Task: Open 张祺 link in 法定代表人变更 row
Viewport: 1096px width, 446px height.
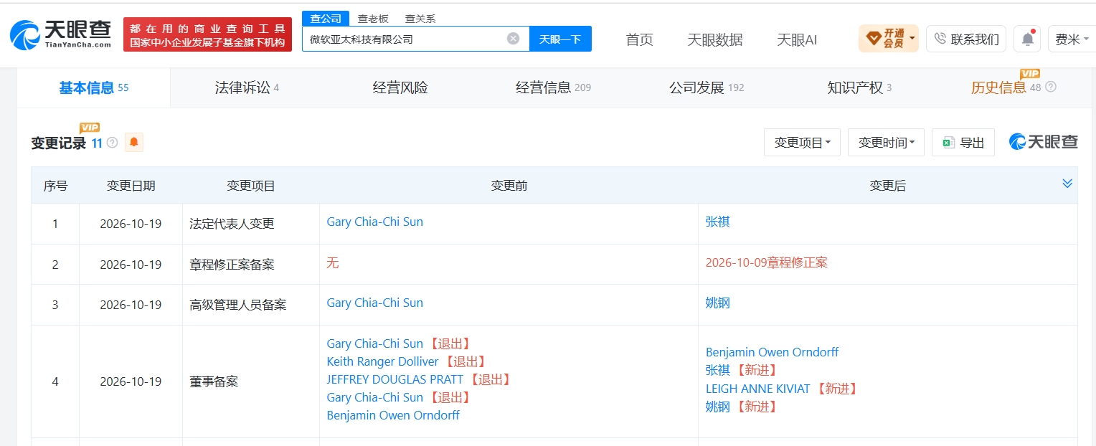Action: pos(717,222)
